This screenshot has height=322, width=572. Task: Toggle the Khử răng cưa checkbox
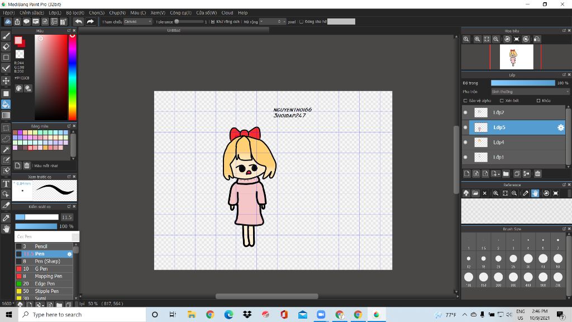click(x=213, y=22)
